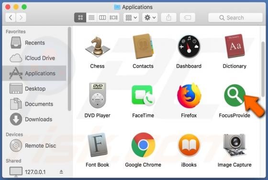Open the Dictionary app icon
This screenshot has height=180, width=268.
pyautogui.click(x=234, y=46)
